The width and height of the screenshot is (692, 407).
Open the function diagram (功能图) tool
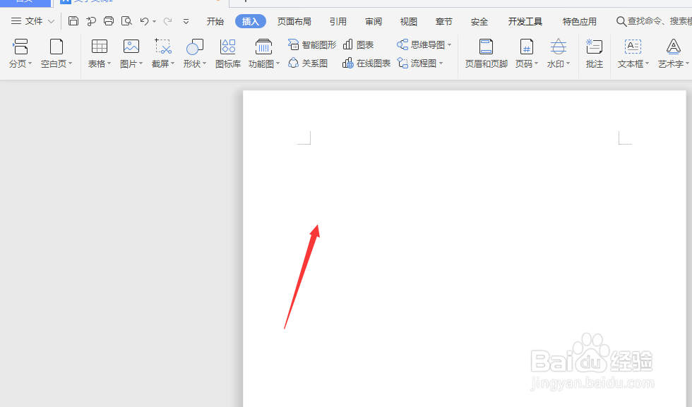pos(264,54)
